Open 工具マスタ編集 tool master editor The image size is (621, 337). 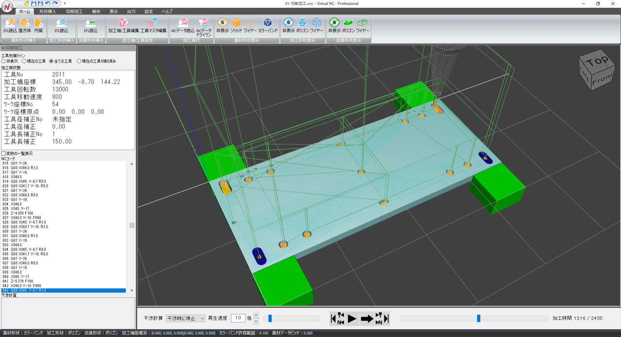154,25
